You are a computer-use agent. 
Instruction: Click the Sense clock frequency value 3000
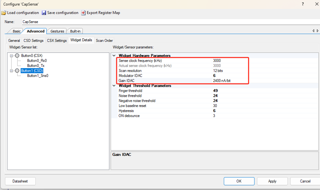point(217,61)
